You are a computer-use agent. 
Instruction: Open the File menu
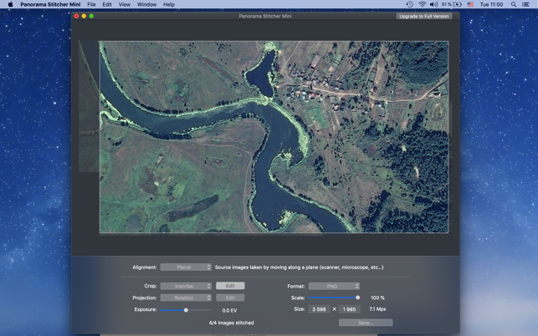[91, 4]
